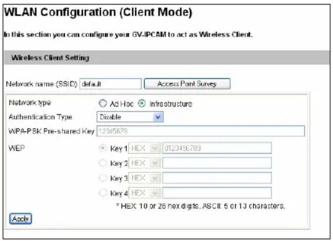Click the Access Point Survey button

click(x=187, y=84)
